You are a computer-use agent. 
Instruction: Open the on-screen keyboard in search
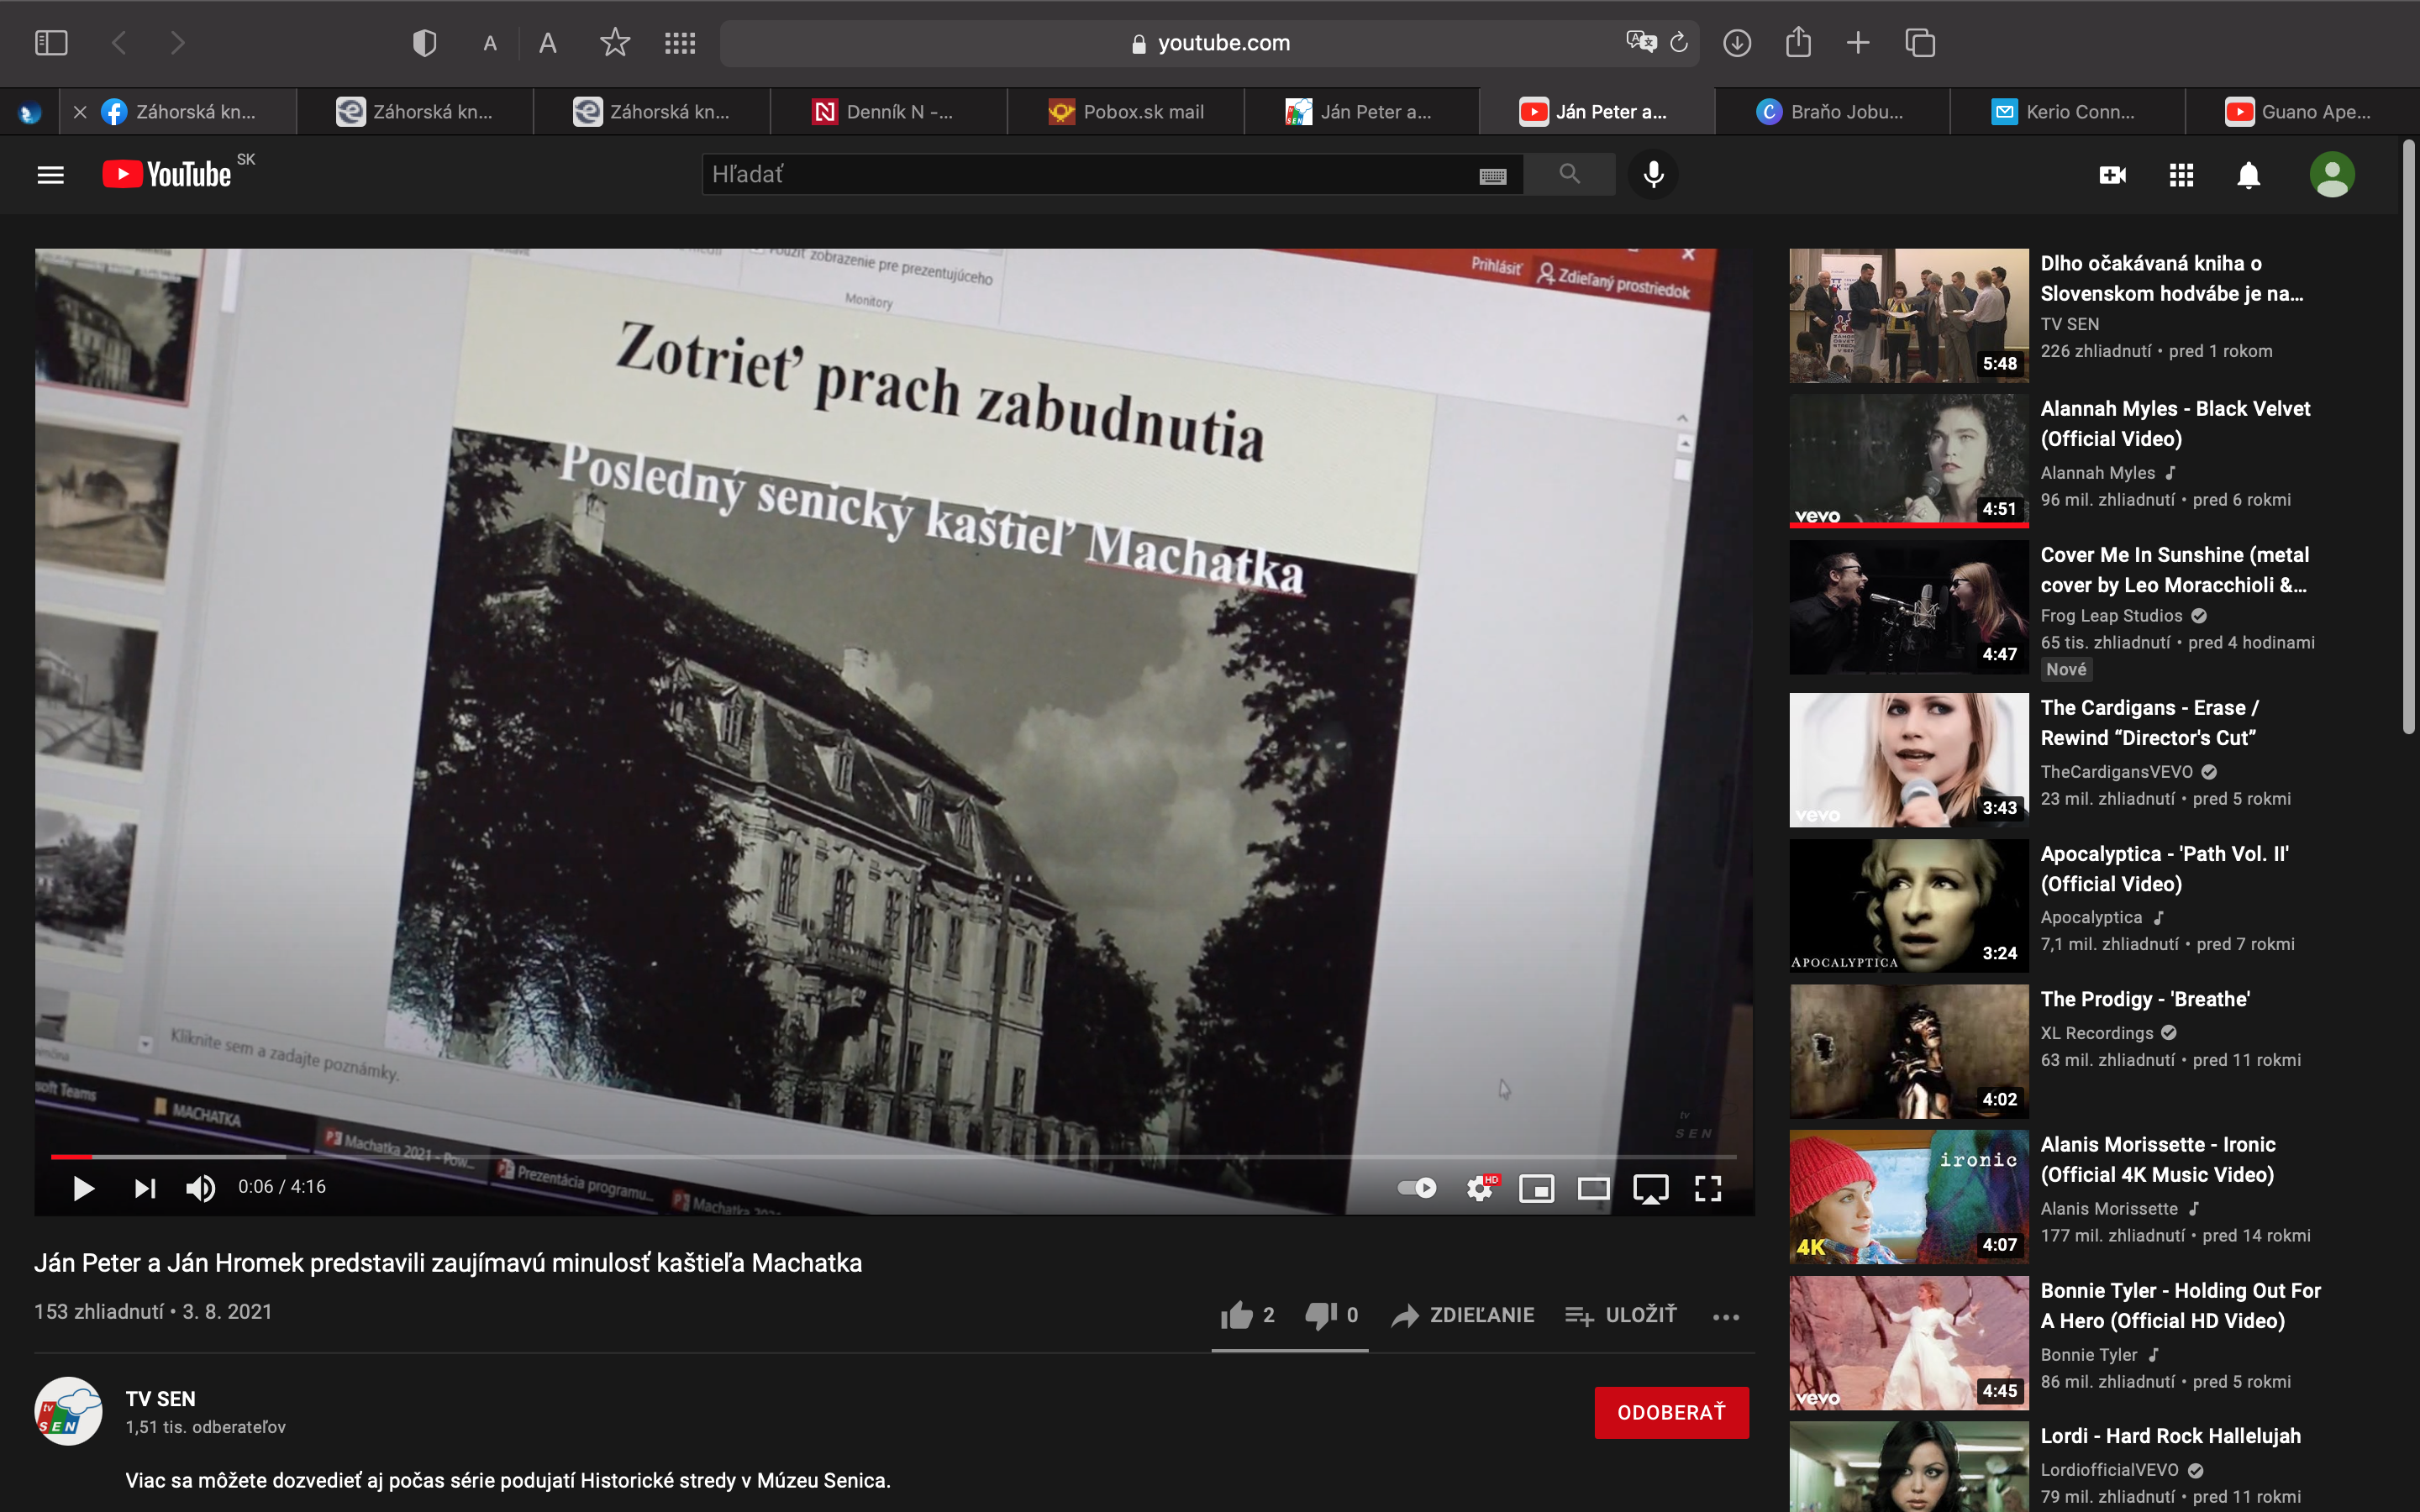click(x=1493, y=176)
